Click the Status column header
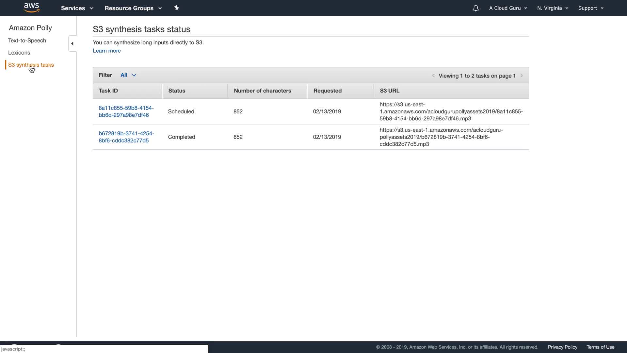Viewport: 627px width, 353px height. tap(177, 91)
